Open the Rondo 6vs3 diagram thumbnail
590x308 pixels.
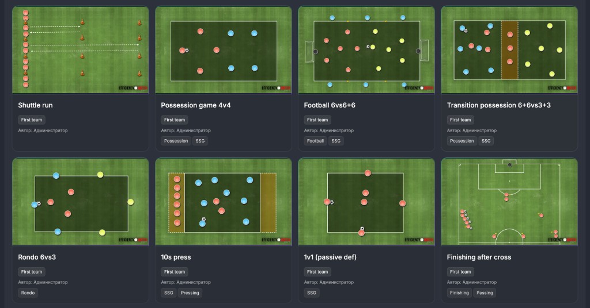81,202
